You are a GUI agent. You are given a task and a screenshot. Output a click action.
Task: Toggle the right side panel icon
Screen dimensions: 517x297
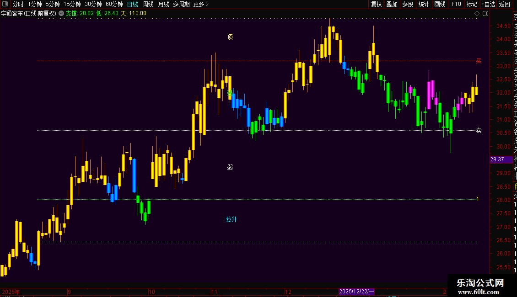(485, 14)
